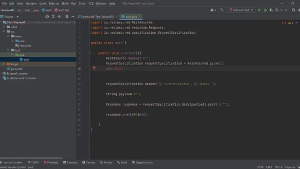Click the Project panel horizontal scrollbar
Viewport: 300px width, 169px height.
coord(31,158)
